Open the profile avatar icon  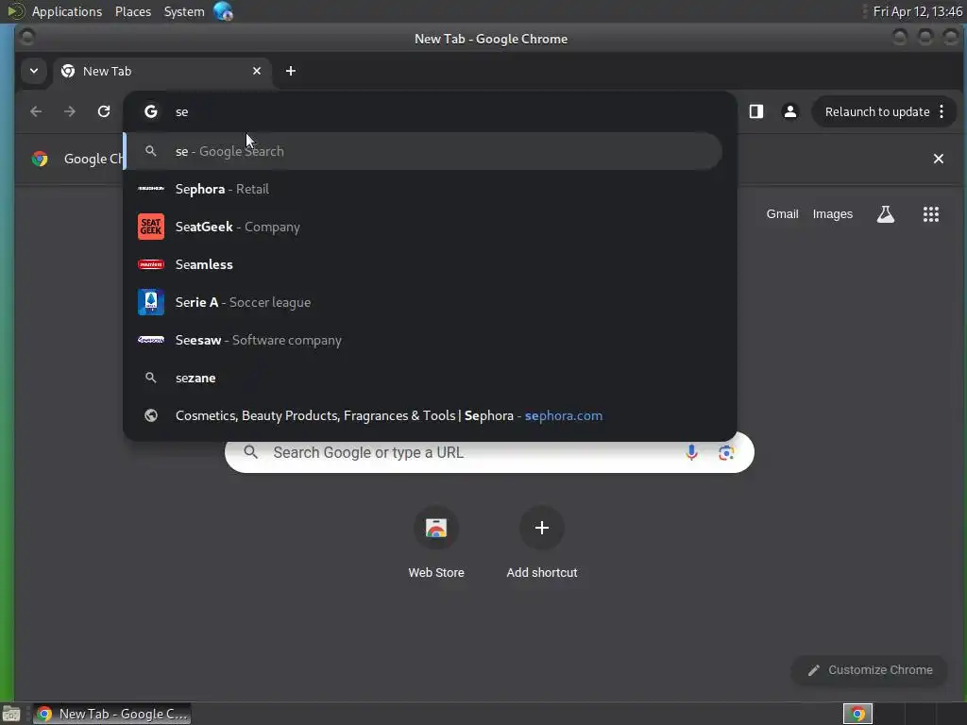[790, 111]
